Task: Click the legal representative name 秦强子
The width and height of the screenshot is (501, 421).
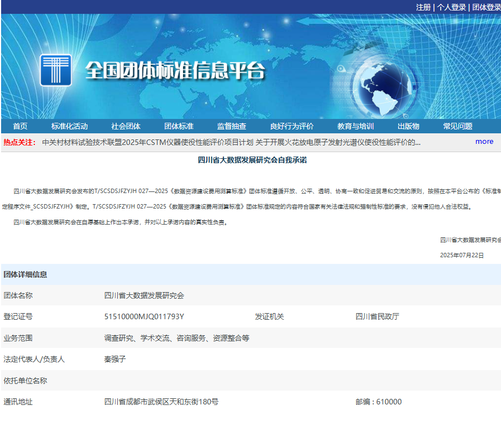Action: tap(115, 359)
